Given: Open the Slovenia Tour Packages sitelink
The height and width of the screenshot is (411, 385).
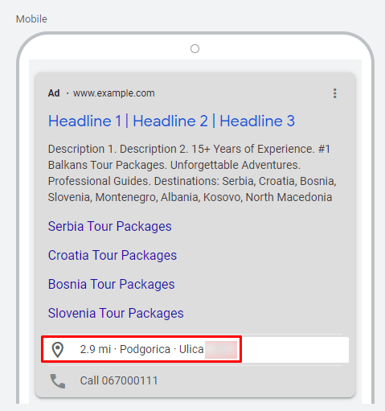Looking at the screenshot, I should point(116,313).
